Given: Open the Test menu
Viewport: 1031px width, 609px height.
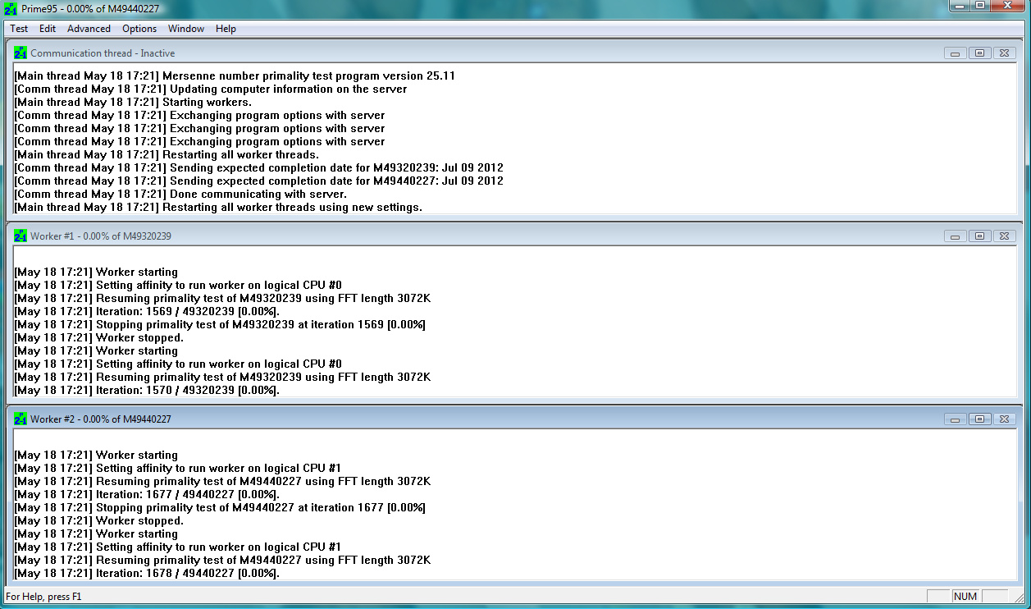Looking at the screenshot, I should click(19, 29).
